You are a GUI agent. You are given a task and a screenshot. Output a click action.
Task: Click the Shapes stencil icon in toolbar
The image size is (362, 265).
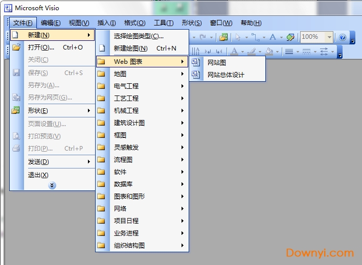click(223, 37)
